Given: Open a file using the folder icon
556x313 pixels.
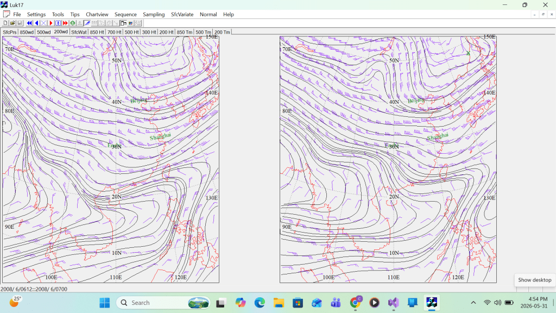Looking at the screenshot, I should [x=12, y=23].
